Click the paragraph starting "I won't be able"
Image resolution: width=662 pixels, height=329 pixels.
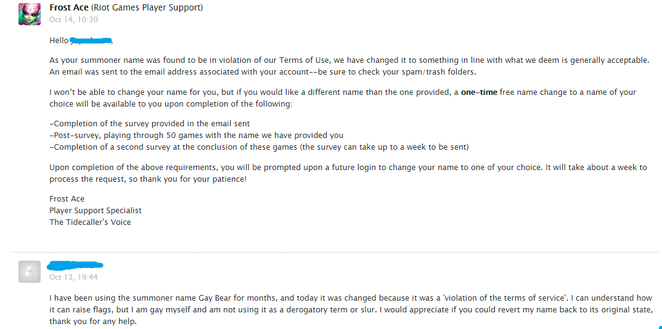(x=343, y=98)
